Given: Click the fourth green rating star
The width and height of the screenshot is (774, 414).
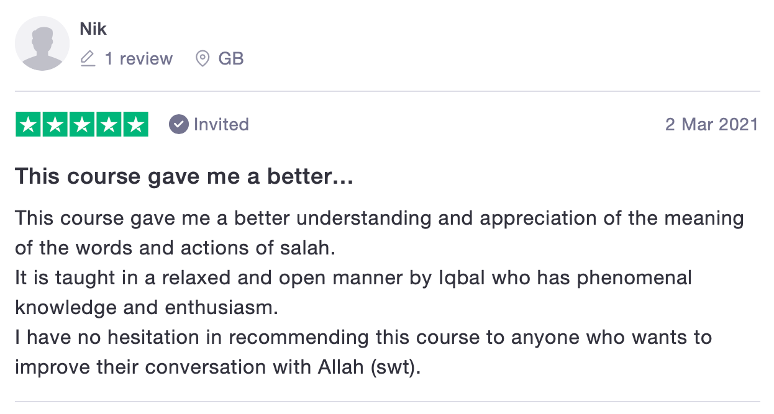Looking at the screenshot, I should click(x=109, y=125).
